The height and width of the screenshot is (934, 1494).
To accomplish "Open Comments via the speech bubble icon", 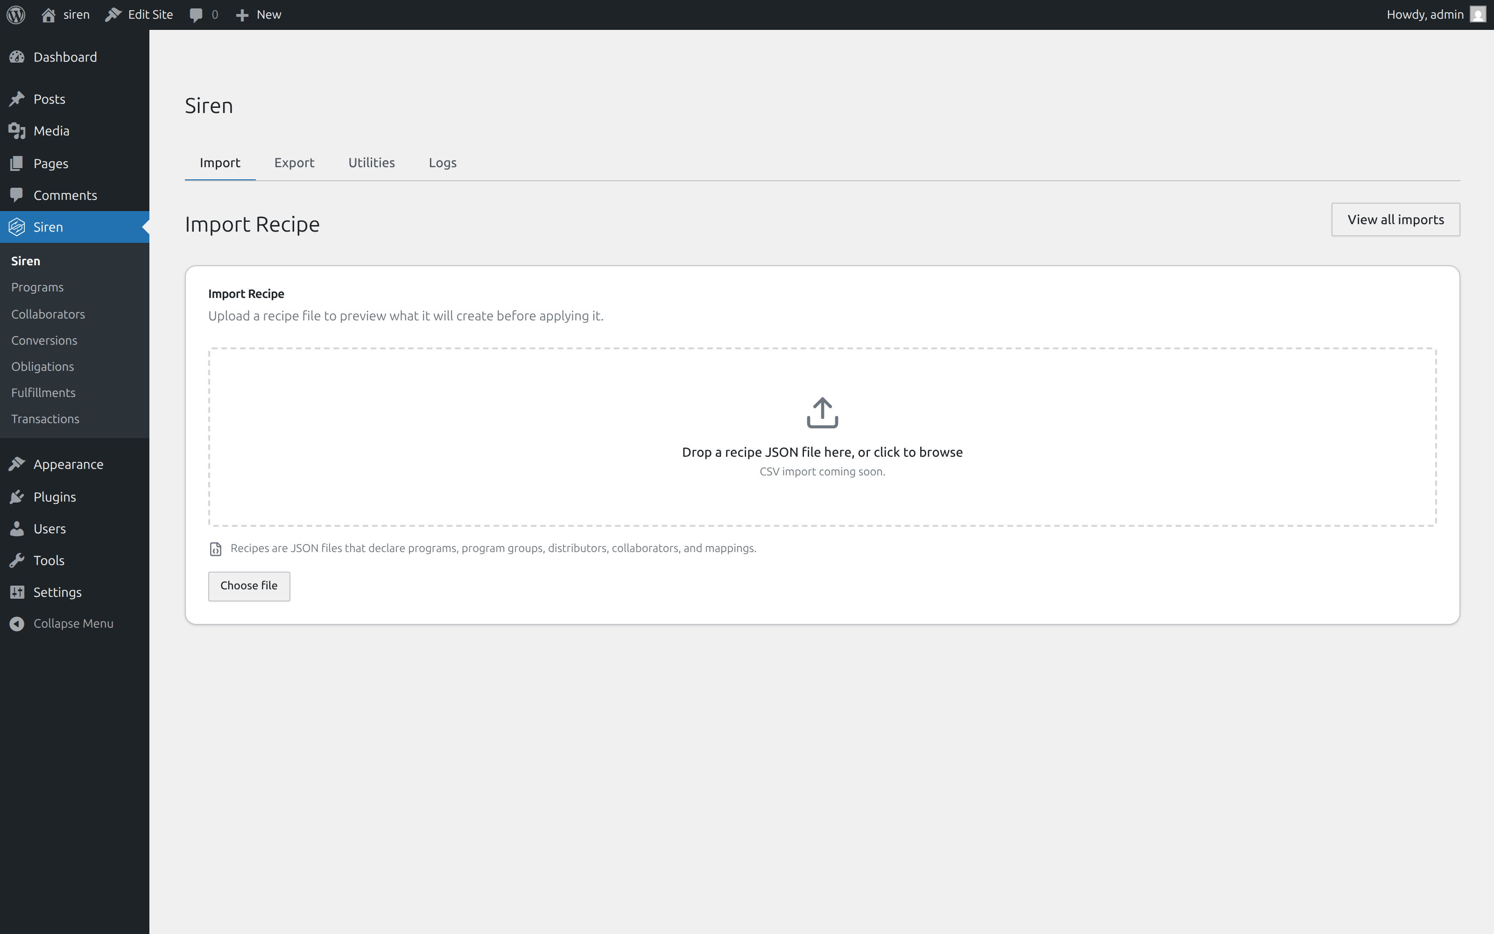I will (17, 195).
